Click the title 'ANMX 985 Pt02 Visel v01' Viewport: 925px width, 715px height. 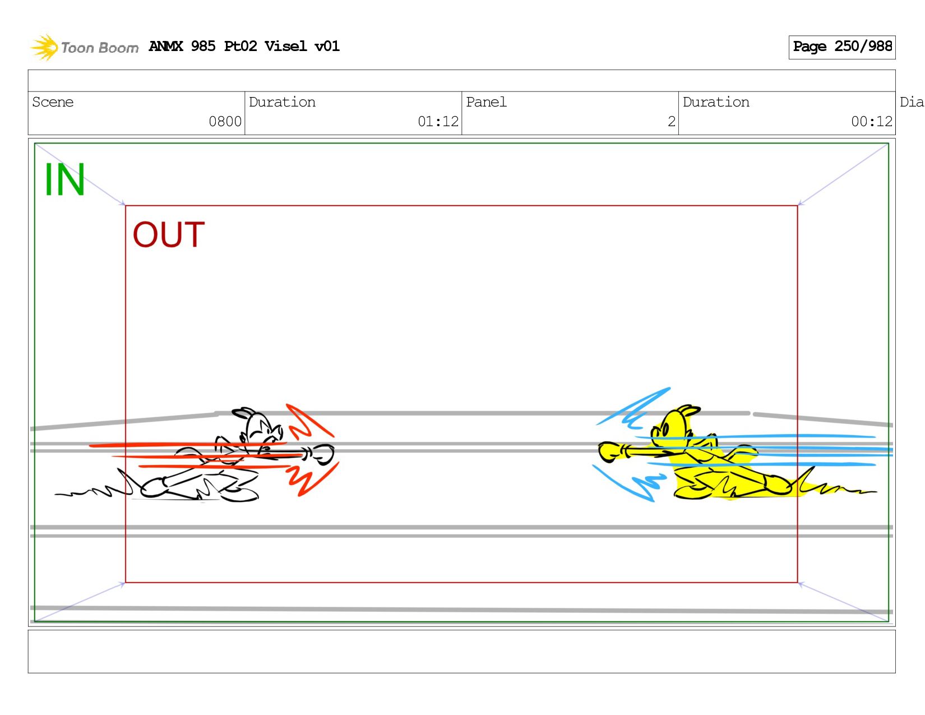244,46
